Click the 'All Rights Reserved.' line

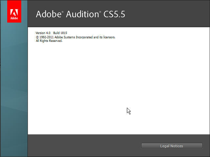point(49,41)
